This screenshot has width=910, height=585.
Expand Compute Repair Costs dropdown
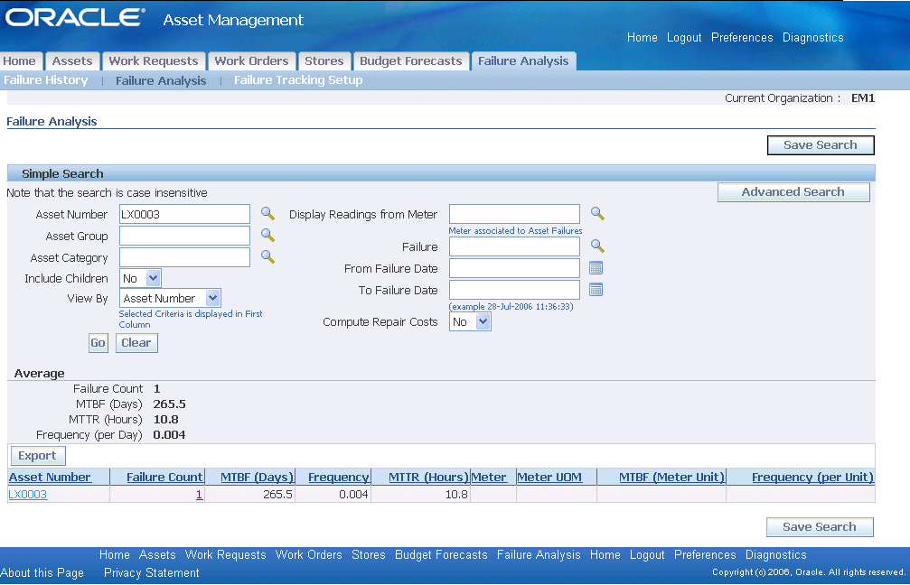coord(470,321)
